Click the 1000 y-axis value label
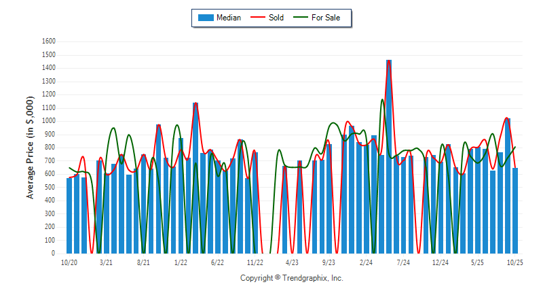Image resolution: width=543 pixels, height=295 pixels. pos(48,121)
